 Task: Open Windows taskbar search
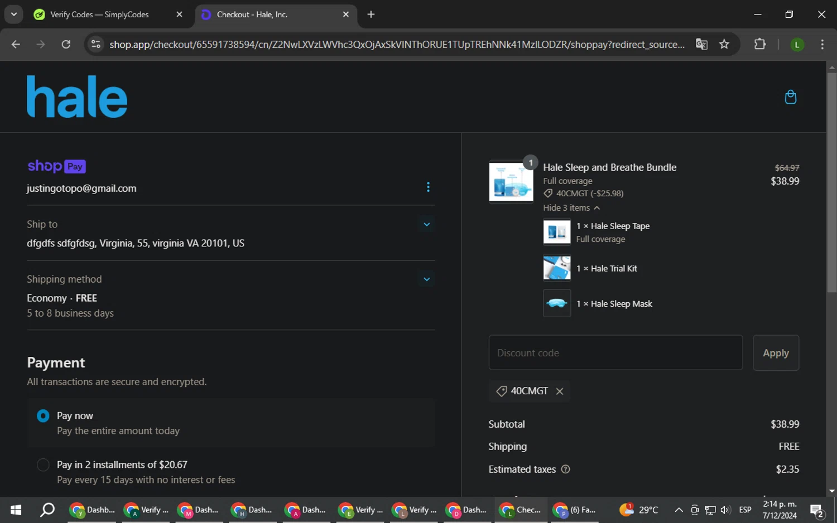pos(47,510)
